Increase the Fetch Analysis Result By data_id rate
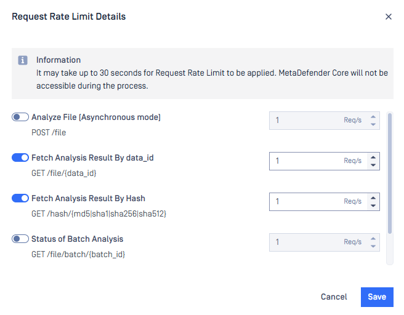 [373, 157]
